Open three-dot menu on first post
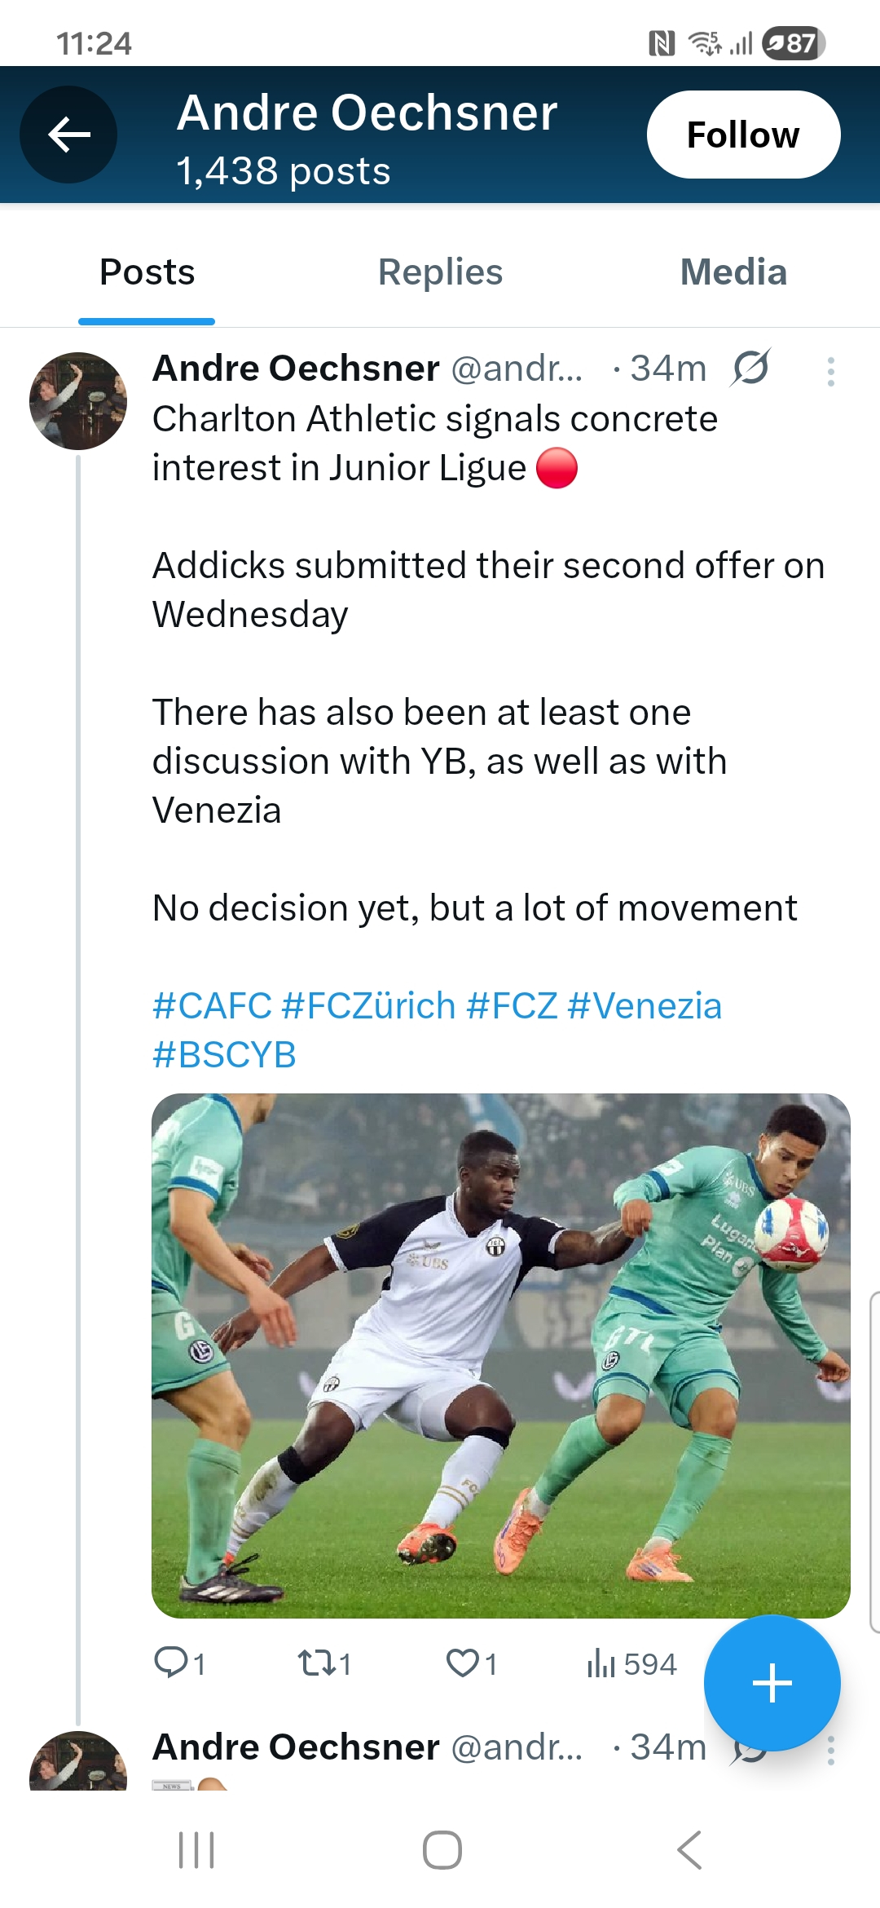Viewport: 880px width, 1908px height. (830, 372)
